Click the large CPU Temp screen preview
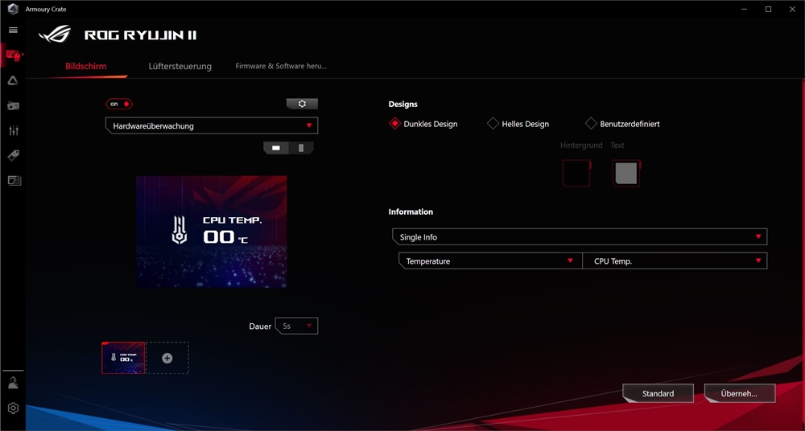 [x=212, y=232]
